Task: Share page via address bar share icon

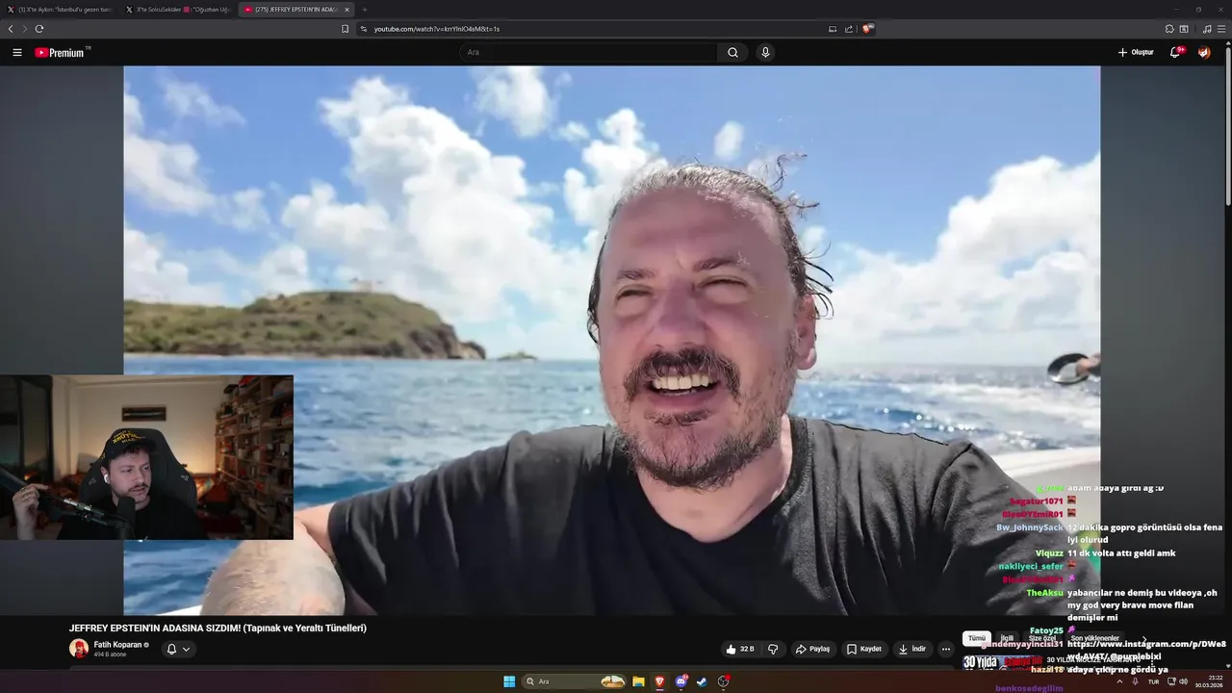Action: coord(849,29)
